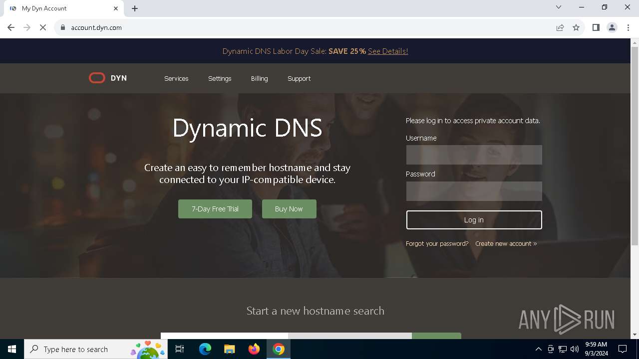Share this page icon in address bar
Screen dimensions: 639x359
point(560,27)
